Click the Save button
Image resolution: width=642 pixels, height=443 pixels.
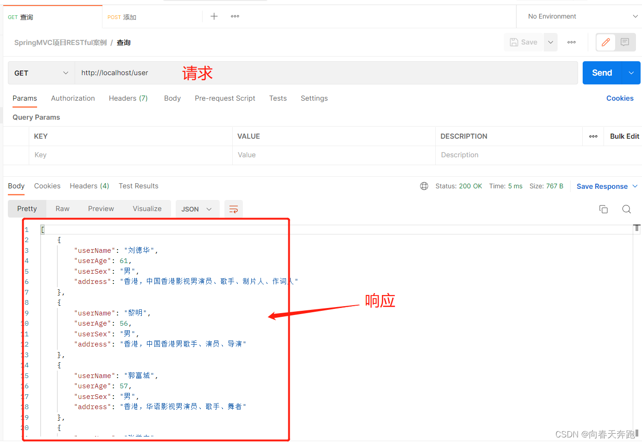[x=524, y=42]
